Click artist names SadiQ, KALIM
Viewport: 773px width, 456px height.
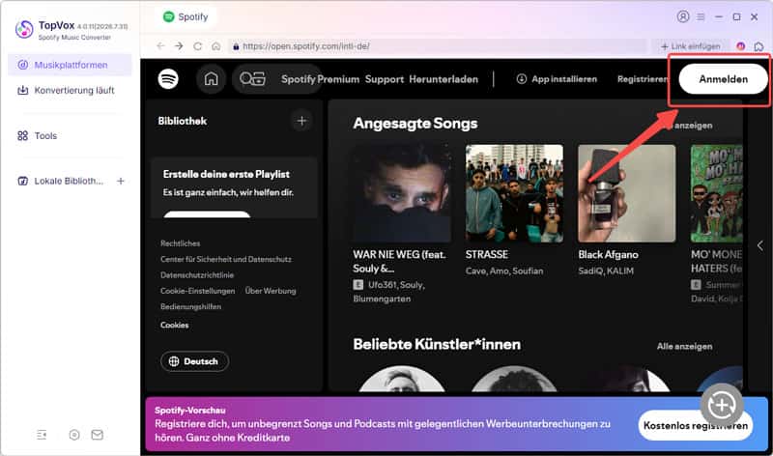coord(606,271)
